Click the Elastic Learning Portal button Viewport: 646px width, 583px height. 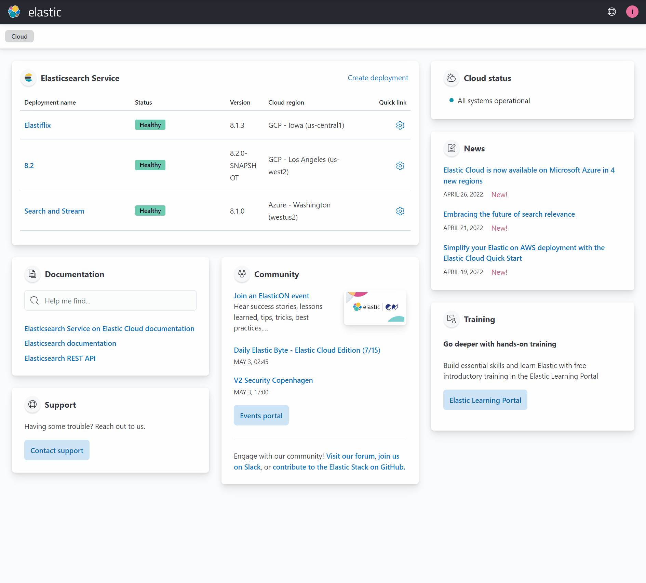485,400
